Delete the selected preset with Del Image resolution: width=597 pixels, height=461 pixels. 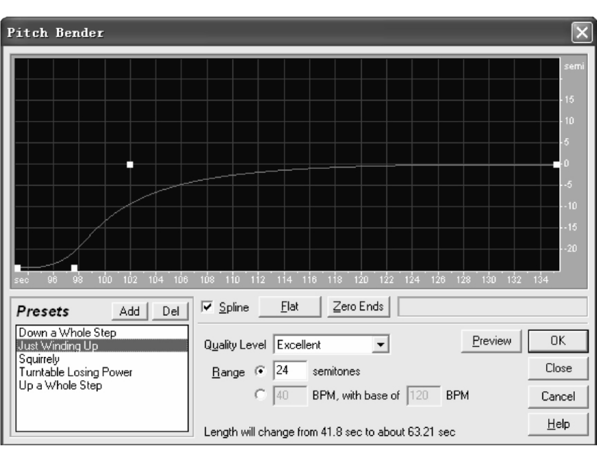[x=170, y=311]
